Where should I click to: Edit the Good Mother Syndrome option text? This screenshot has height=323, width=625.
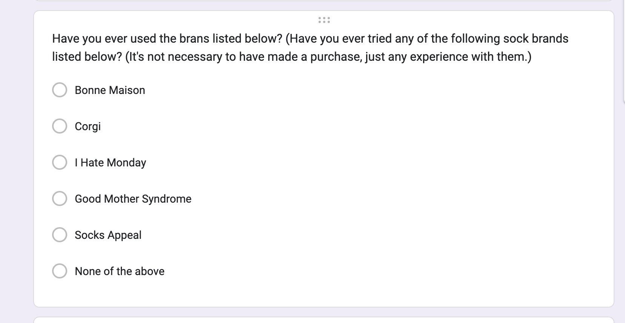tap(133, 199)
